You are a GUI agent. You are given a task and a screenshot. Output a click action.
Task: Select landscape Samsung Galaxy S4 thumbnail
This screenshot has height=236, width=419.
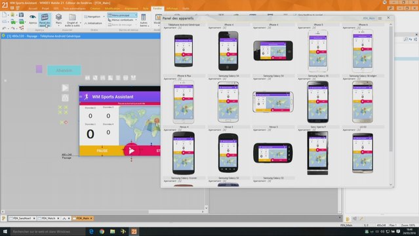(x=273, y=102)
